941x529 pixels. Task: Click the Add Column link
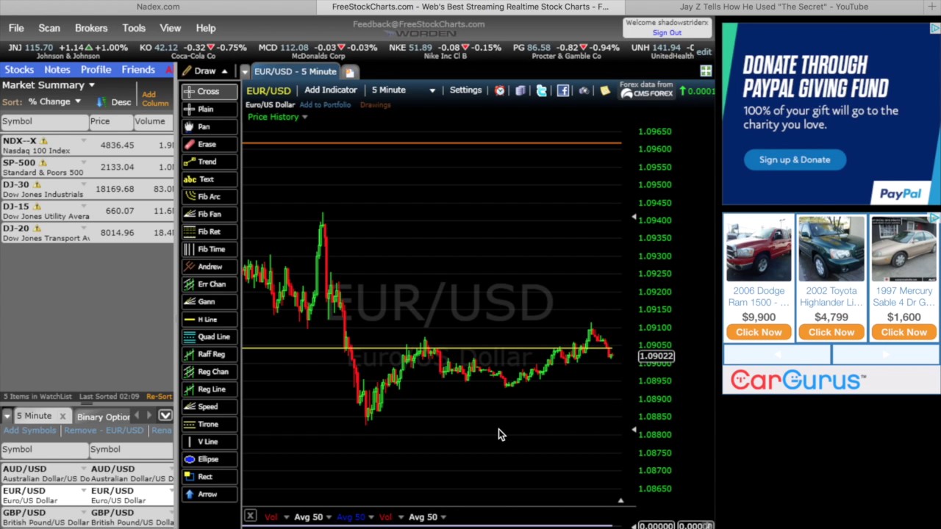tap(155, 99)
